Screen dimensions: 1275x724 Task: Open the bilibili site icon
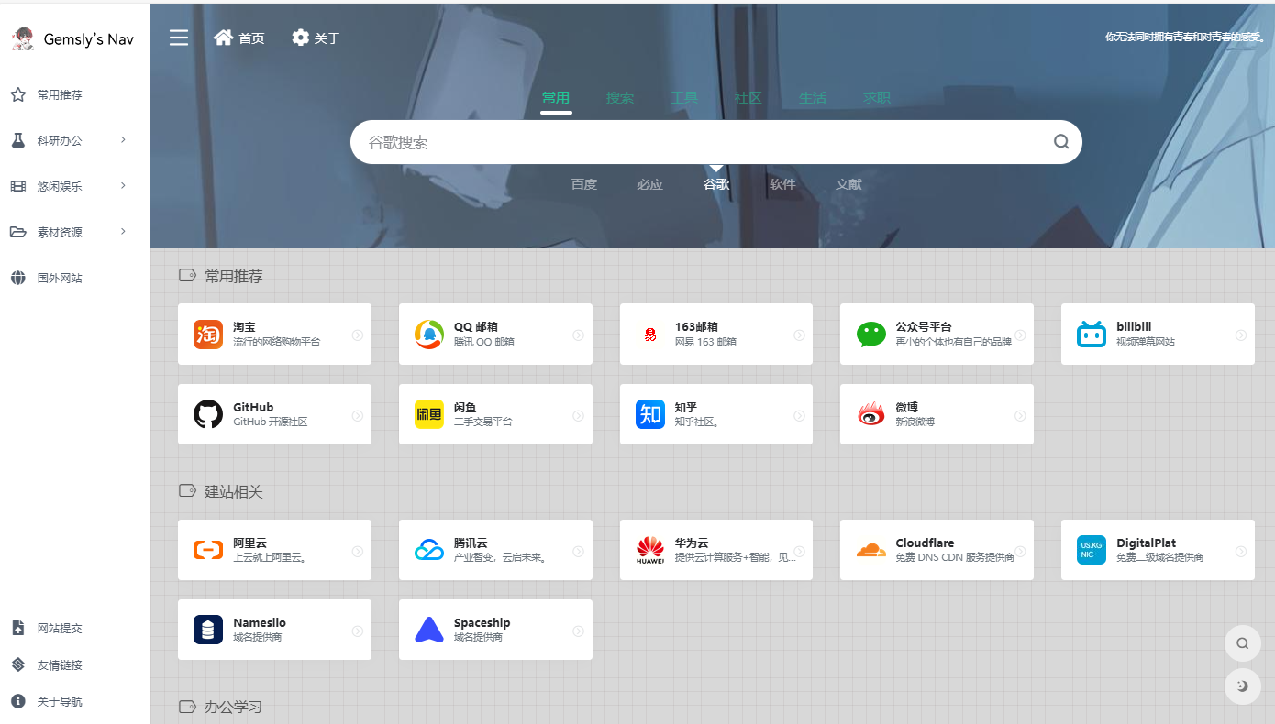(1092, 335)
